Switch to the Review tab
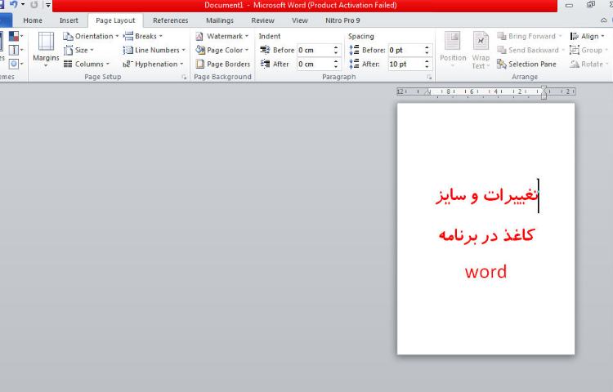 (262, 20)
